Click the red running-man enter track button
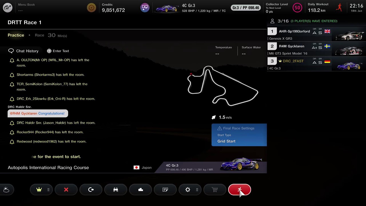Screen dimensions: 366x206 (x=240, y=190)
